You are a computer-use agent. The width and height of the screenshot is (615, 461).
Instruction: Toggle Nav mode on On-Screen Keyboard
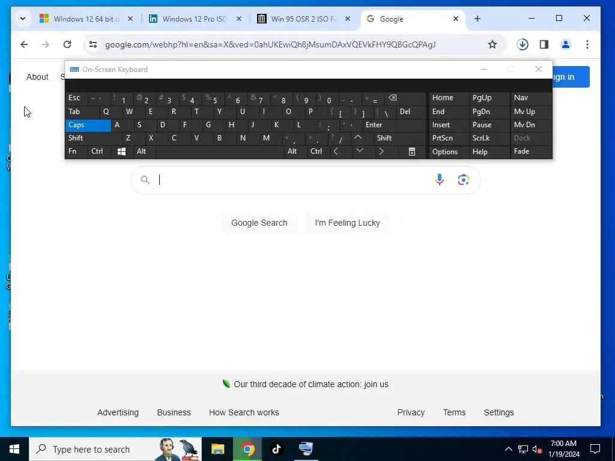531,98
